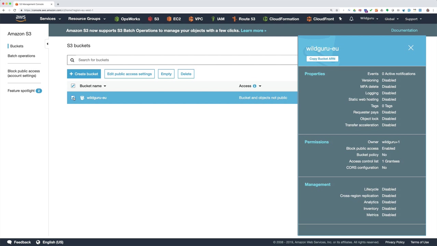Expand the Resource Groups dropdown

click(x=87, y=19)
